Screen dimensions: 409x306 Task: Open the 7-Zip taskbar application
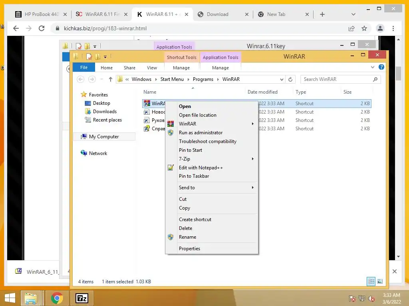coord(81,298)
